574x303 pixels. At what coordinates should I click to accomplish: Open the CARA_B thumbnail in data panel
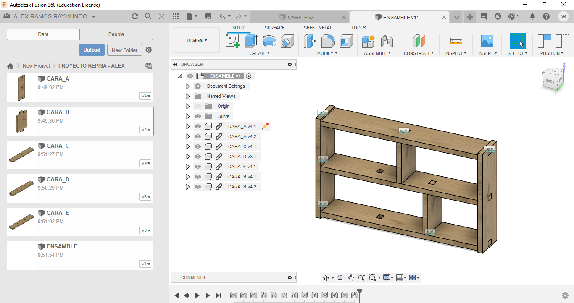[21, 121]
